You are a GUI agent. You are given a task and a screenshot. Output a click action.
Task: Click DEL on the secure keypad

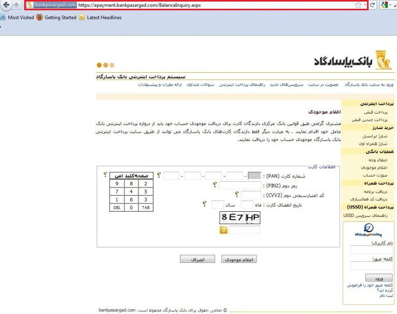117,208
